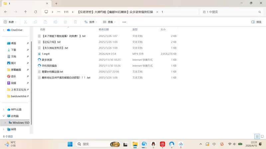The image size is (266, 149).
Task: Open the 新建 new item menu
Action: pos(10,22)
